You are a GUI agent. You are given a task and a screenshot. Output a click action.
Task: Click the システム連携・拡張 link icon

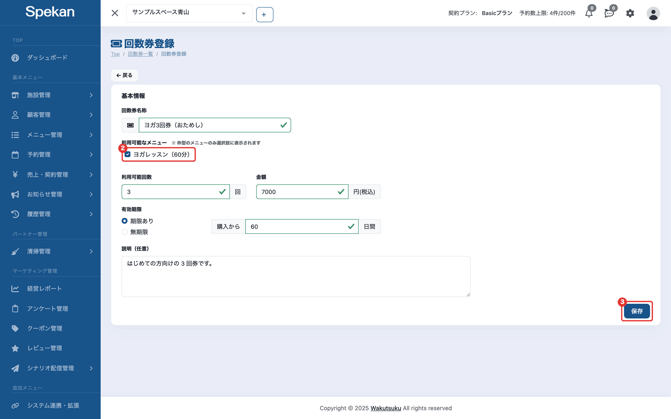(15, 406)
